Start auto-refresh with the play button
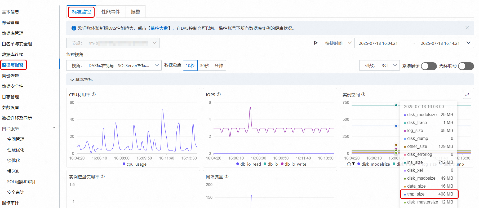 click(316, 43)
